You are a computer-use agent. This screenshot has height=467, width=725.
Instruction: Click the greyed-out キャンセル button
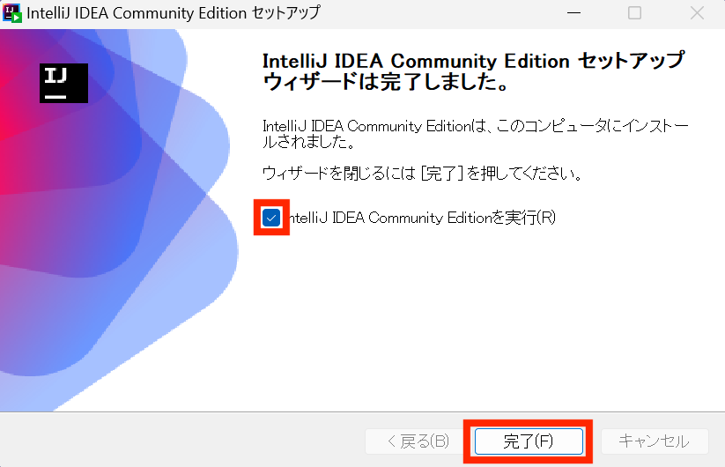point(655,441)
